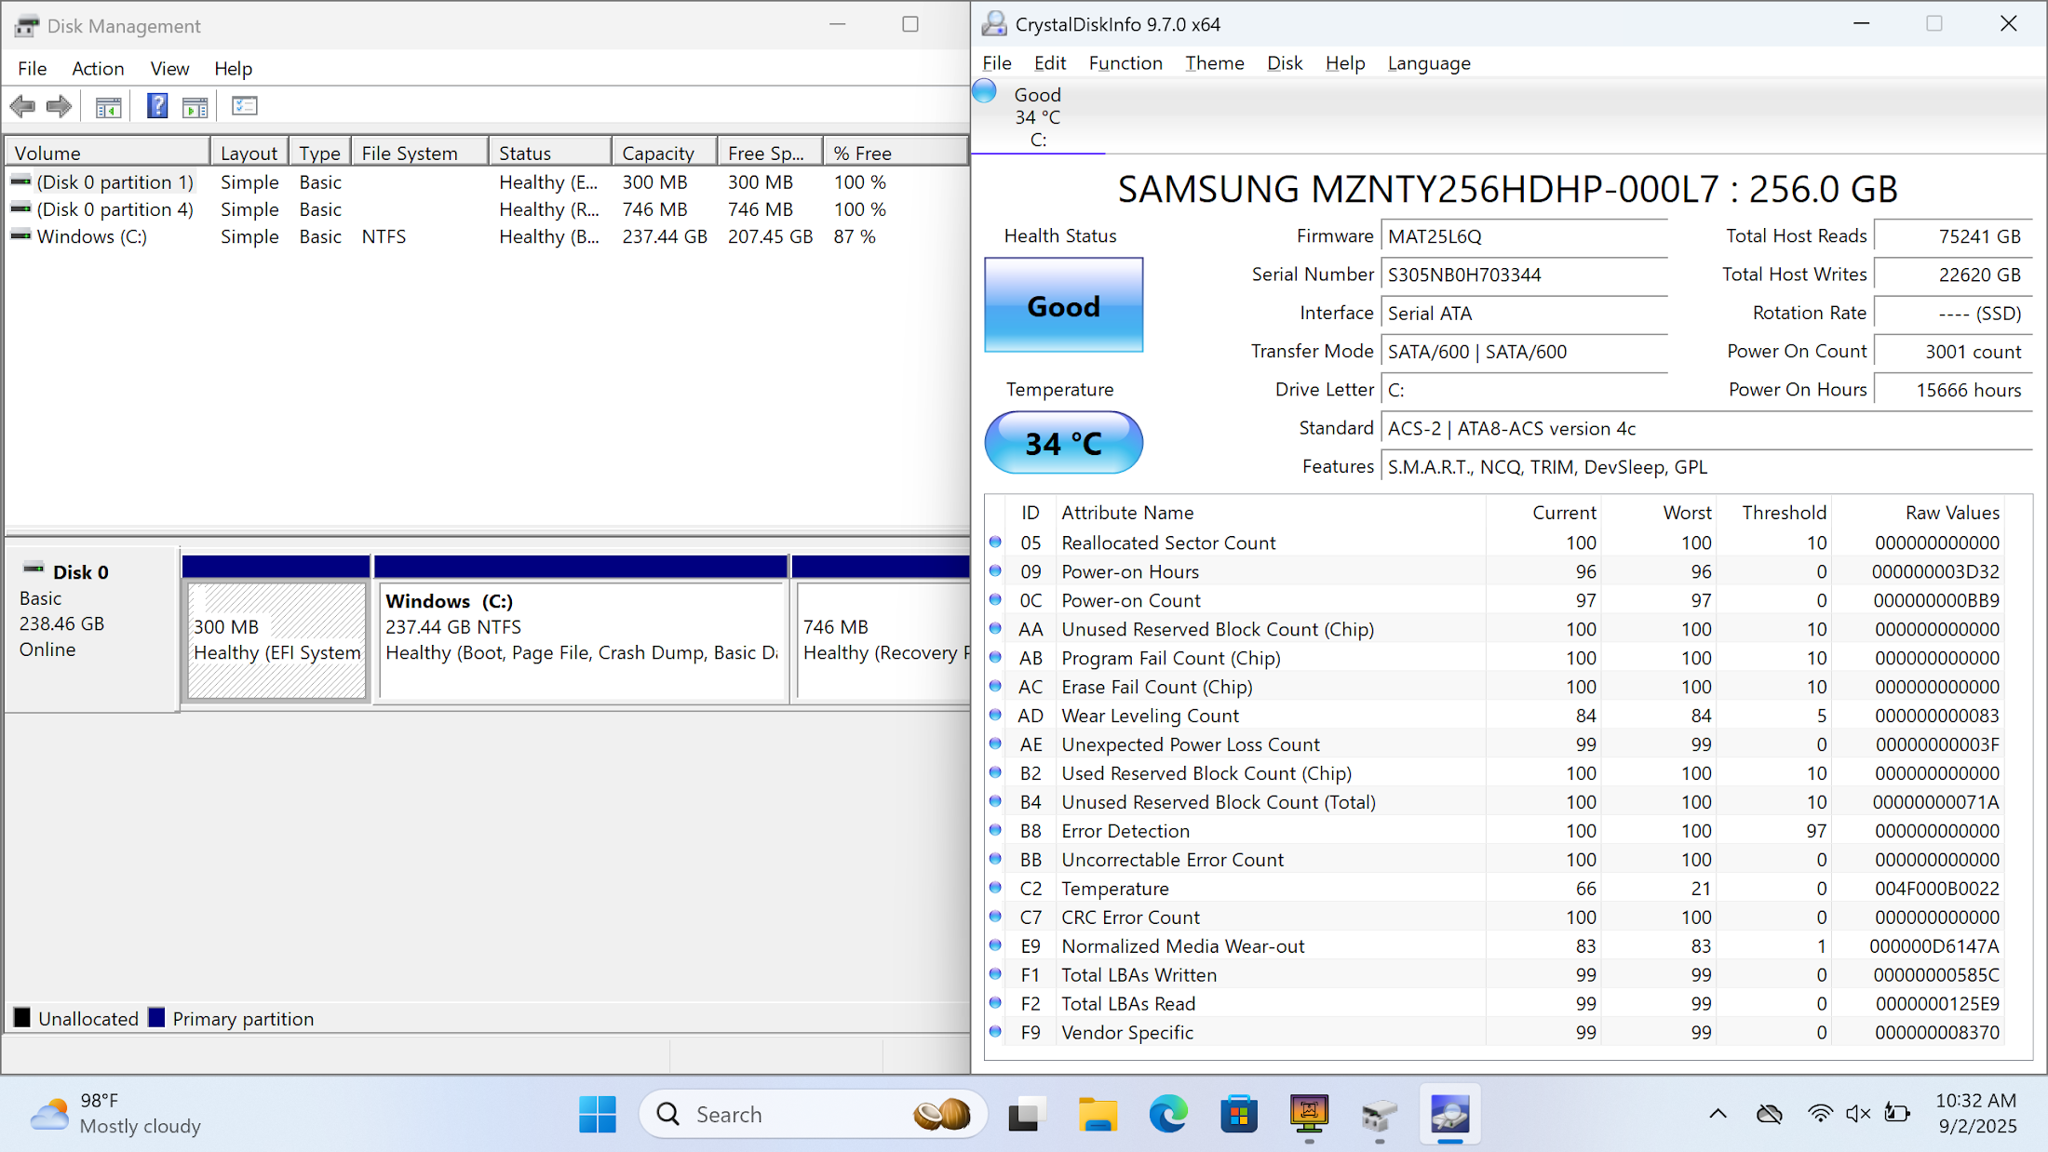Viewport: 2048px width, 1152px height.
Task: Select the 746 MB Recovery partition block
Action: pos(883,640)
